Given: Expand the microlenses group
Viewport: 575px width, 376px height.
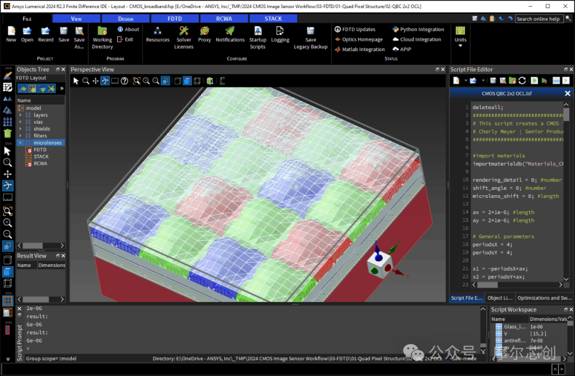Looking at the screenshot, I should tap(21, 143).
